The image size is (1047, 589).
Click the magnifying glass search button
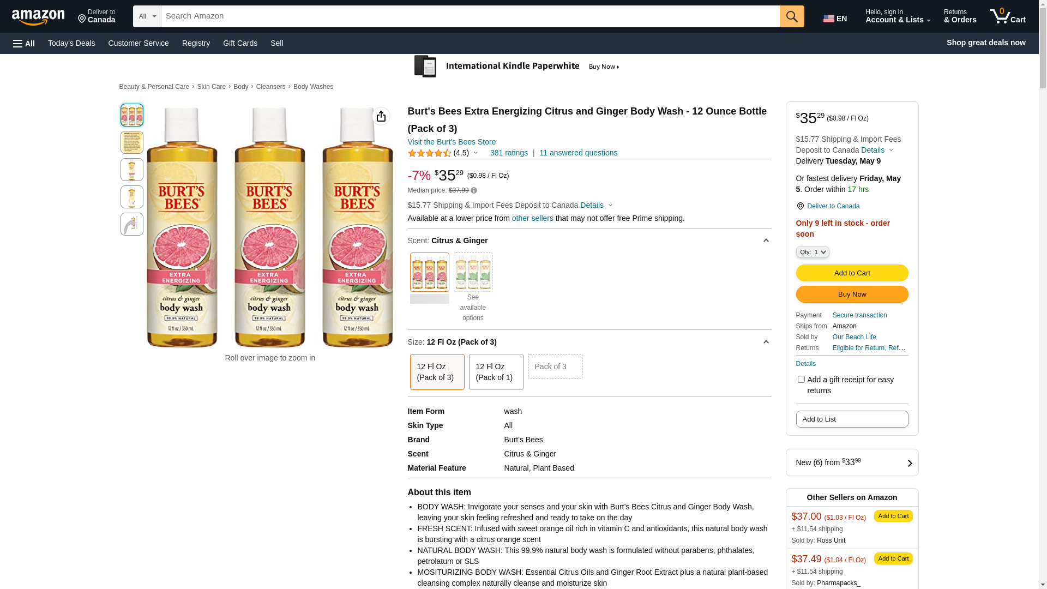coord(791,16)
